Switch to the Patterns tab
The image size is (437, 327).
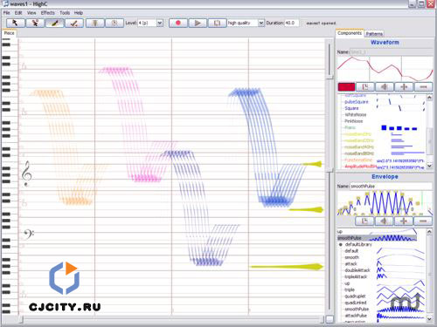(x=374, y=34)
